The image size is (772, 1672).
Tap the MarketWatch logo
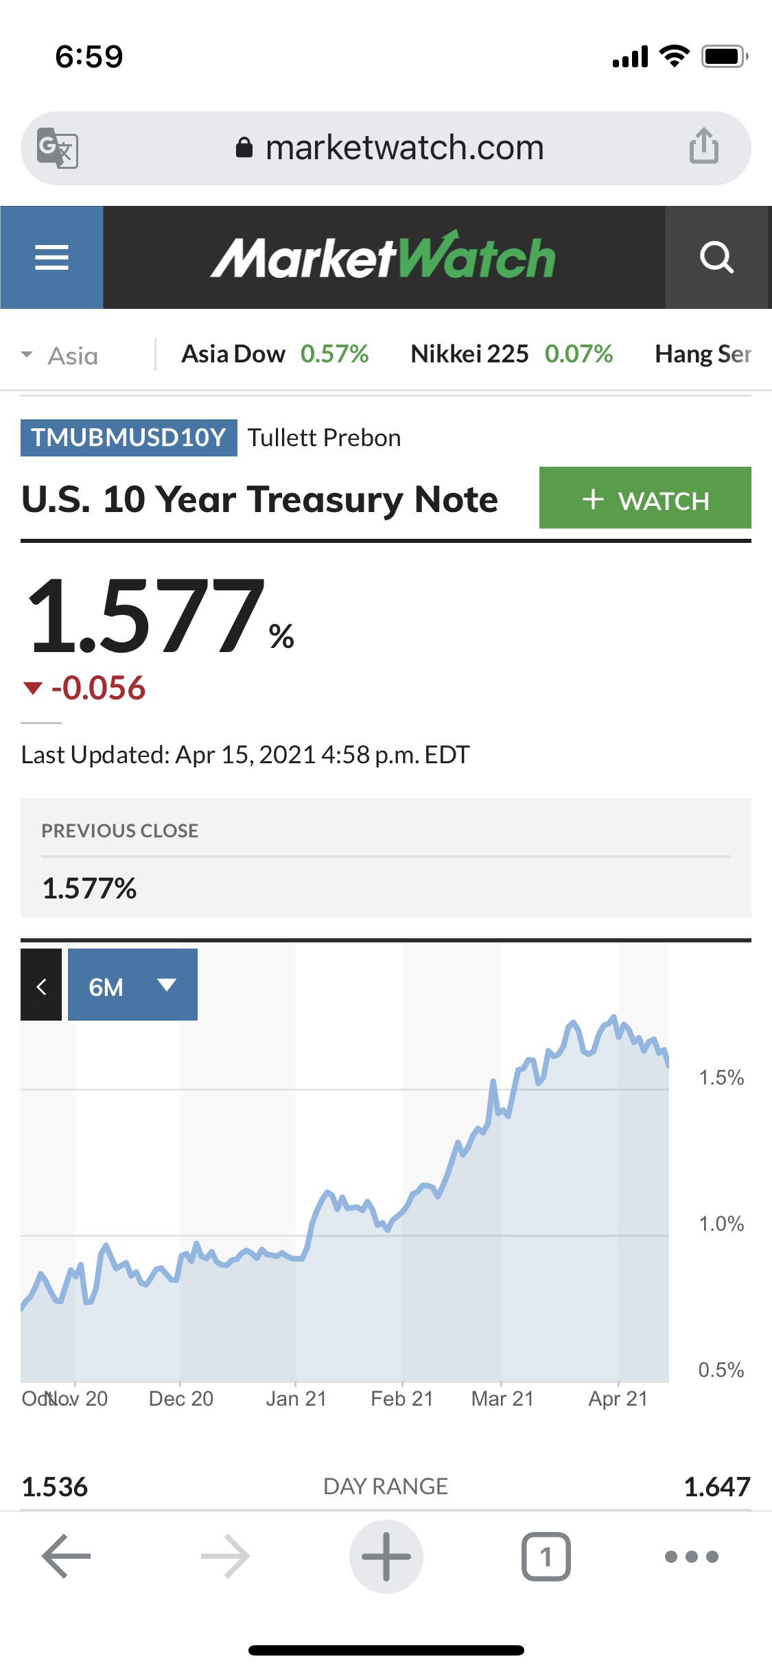383,257
